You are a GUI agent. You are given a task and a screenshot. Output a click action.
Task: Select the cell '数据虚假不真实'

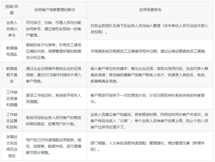[x=12, y=75]
